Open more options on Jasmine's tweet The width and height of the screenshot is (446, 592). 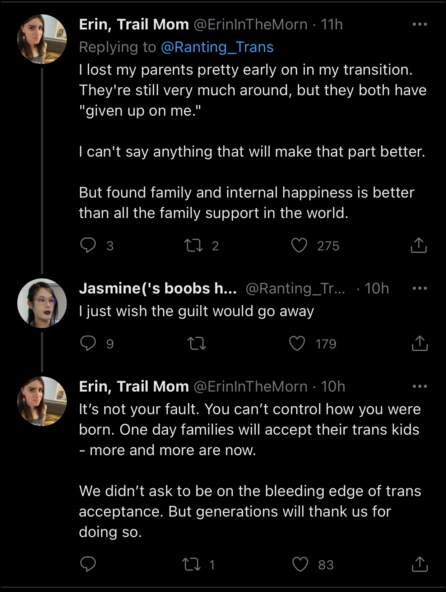[419, 288]
